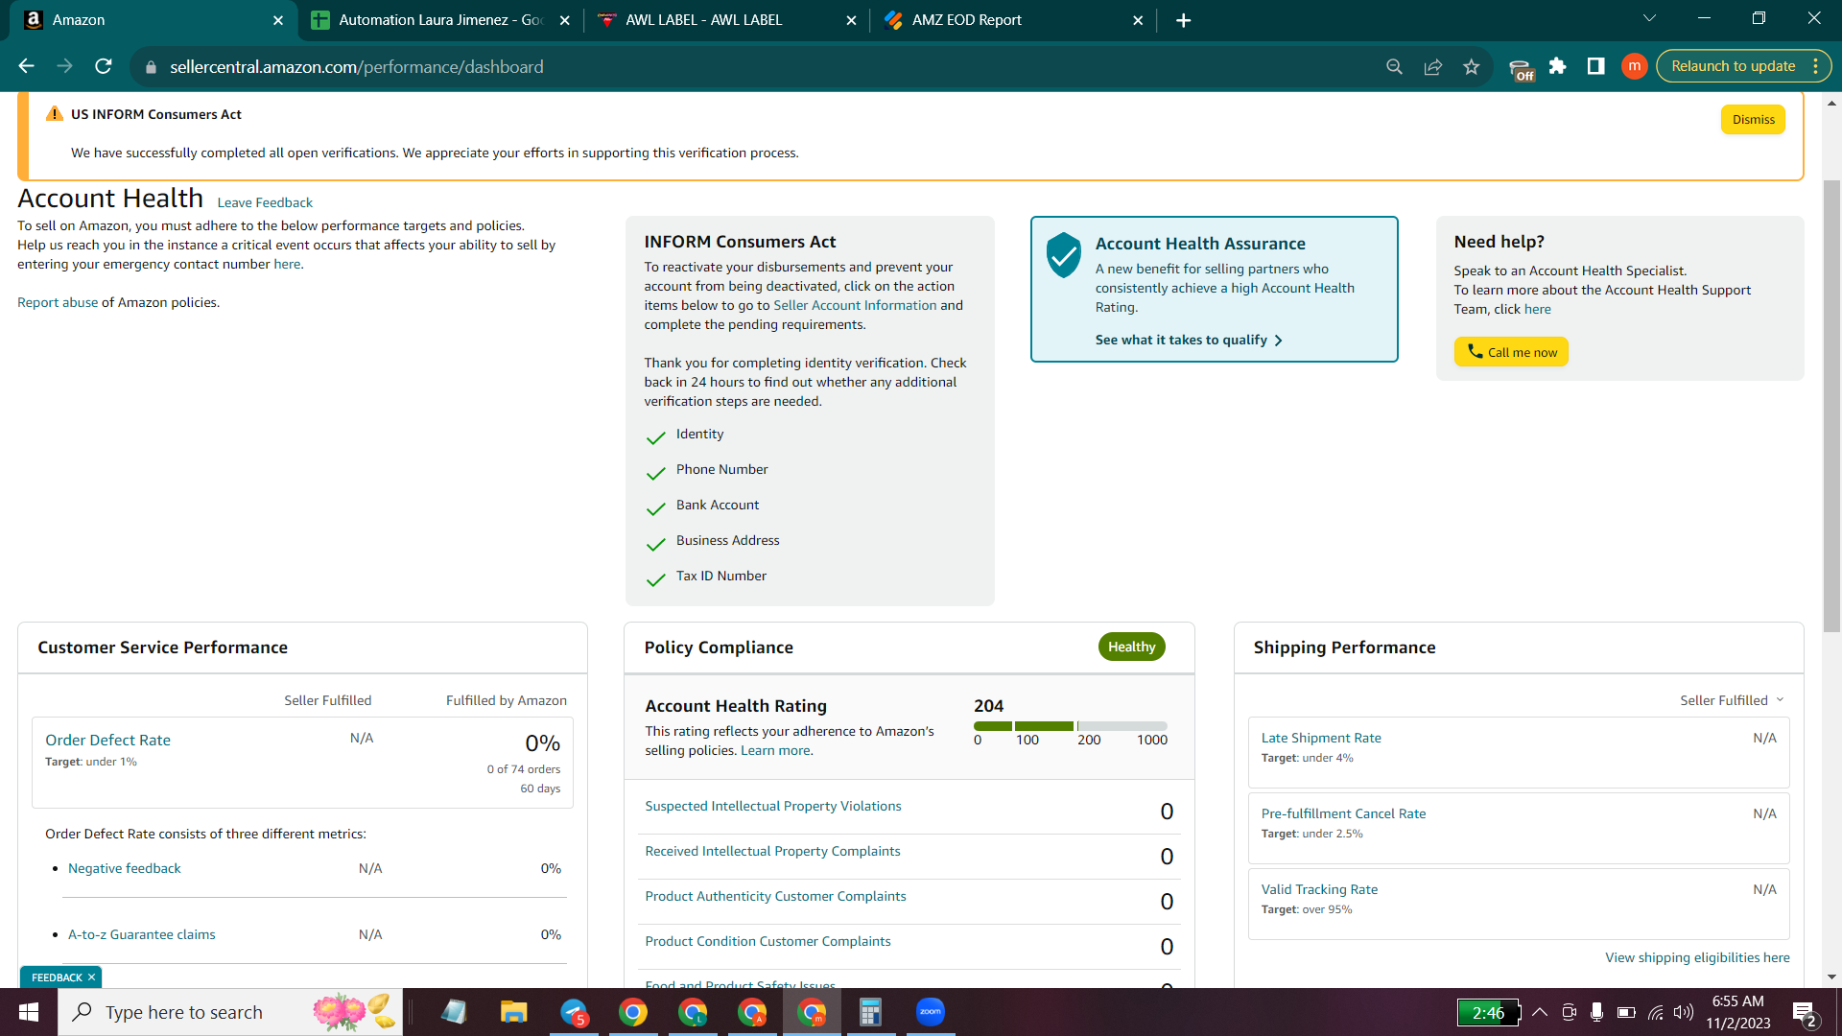Screen dimensions: 1842x1036
Task: Open Pre-fulfillment Cancel Rate link
Action: click(x=1343, y=813)
